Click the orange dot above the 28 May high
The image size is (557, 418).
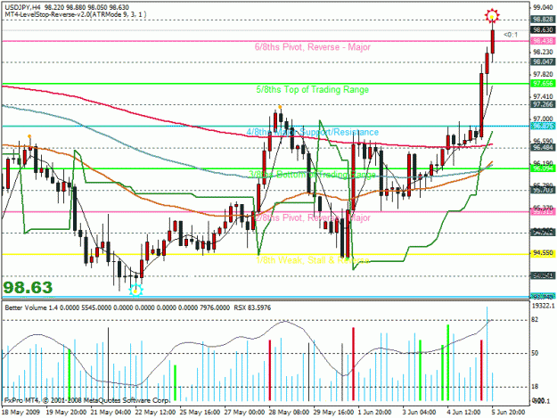(280, 107)
